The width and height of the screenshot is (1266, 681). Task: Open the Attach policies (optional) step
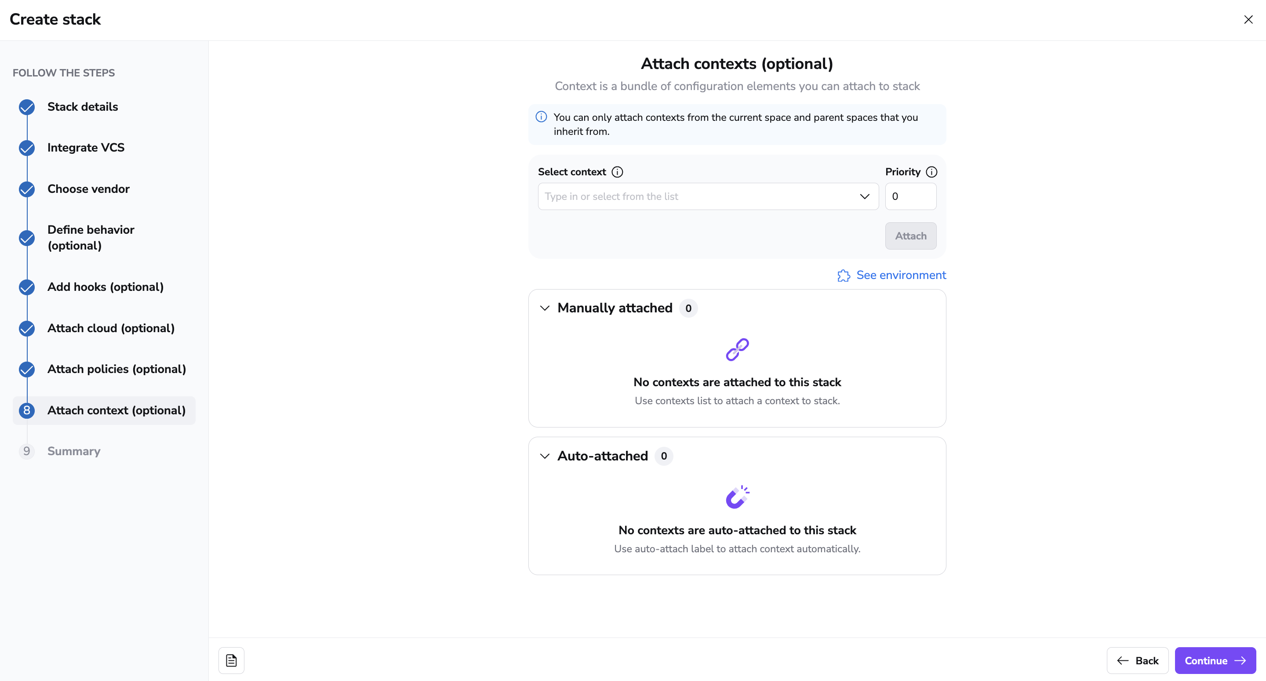(116, 369)
